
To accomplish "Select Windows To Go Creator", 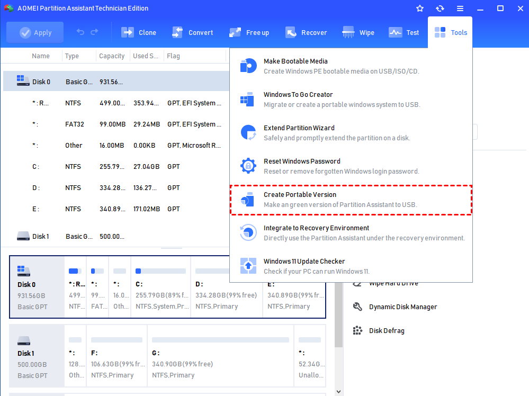I will pos(351,100).
